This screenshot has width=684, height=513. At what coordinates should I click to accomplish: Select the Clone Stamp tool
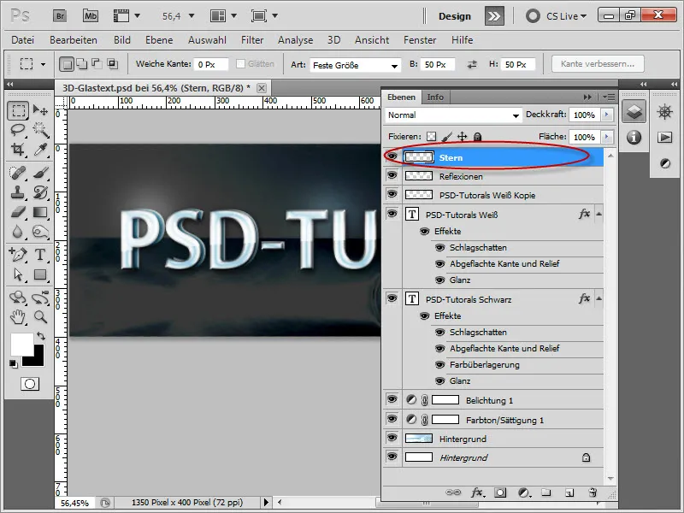[x=18, y=192]
